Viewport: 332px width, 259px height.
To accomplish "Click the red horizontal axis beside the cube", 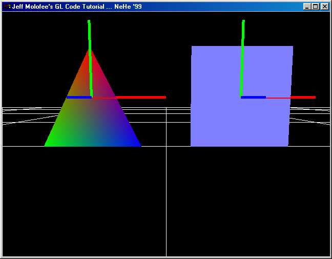I will click(x=302, y=97).
